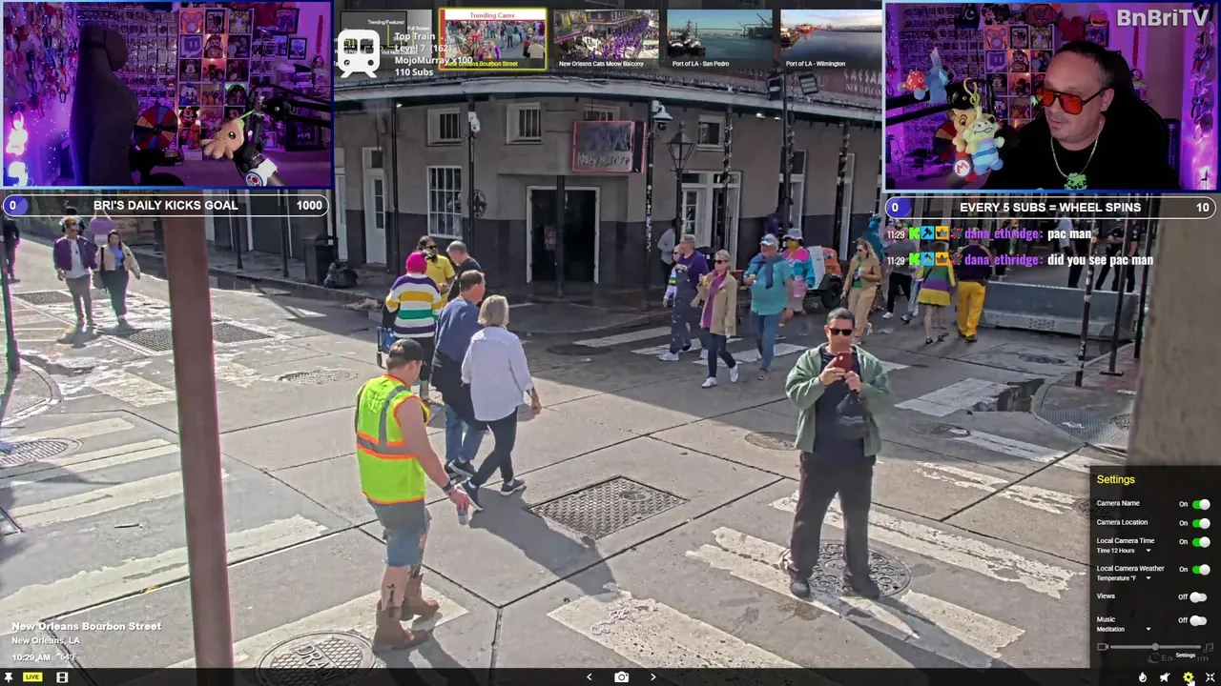1221x686 pixels.
Task: Click the music note icon beside slider
Action: [1209, 648]
